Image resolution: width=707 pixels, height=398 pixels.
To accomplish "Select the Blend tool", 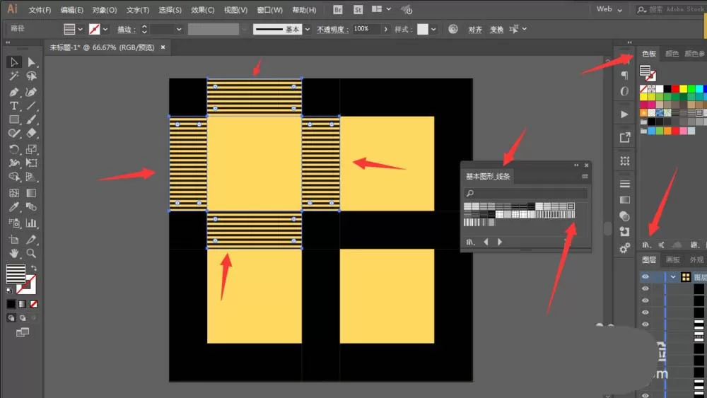I will tap(31, 207).
